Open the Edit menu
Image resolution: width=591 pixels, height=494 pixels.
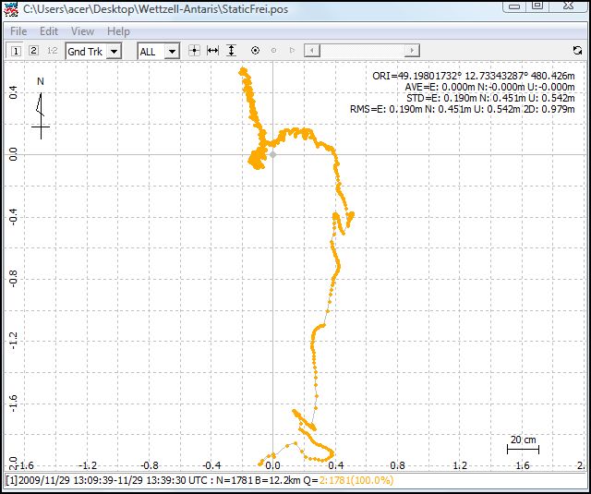(x=49, y=31)
